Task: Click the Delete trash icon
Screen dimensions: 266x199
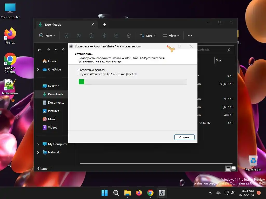Action: click(x=129, y=35)
